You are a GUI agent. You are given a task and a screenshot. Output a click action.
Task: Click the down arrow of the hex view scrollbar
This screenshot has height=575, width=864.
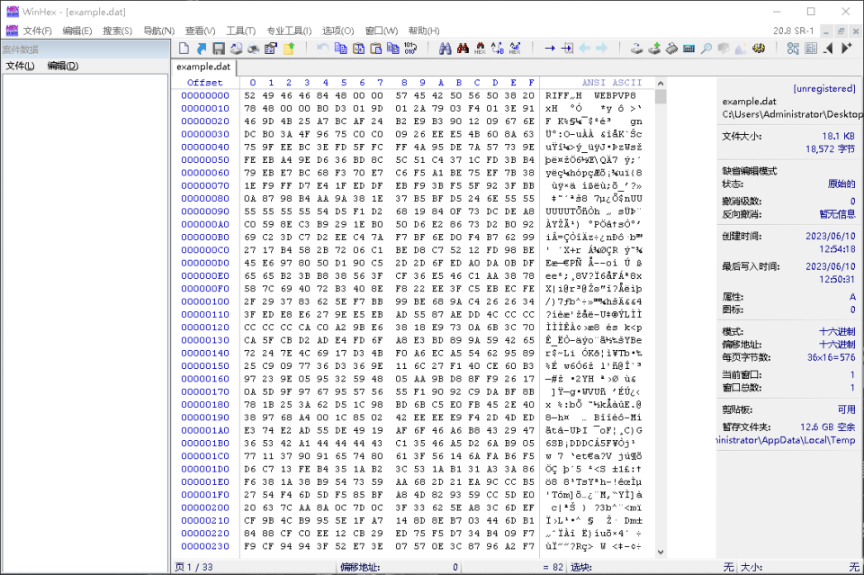[661, 552]
